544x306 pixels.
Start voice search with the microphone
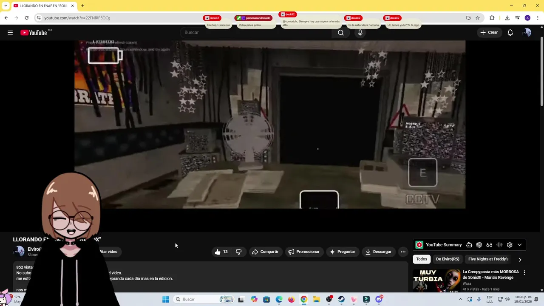tap(360, 32)
